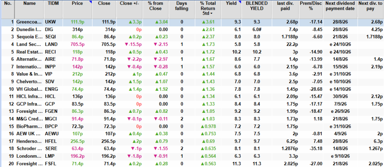Click the Close column header
The width and height of the screenshot is (384, 167).
pyautogui.click(x=104, y=3)
